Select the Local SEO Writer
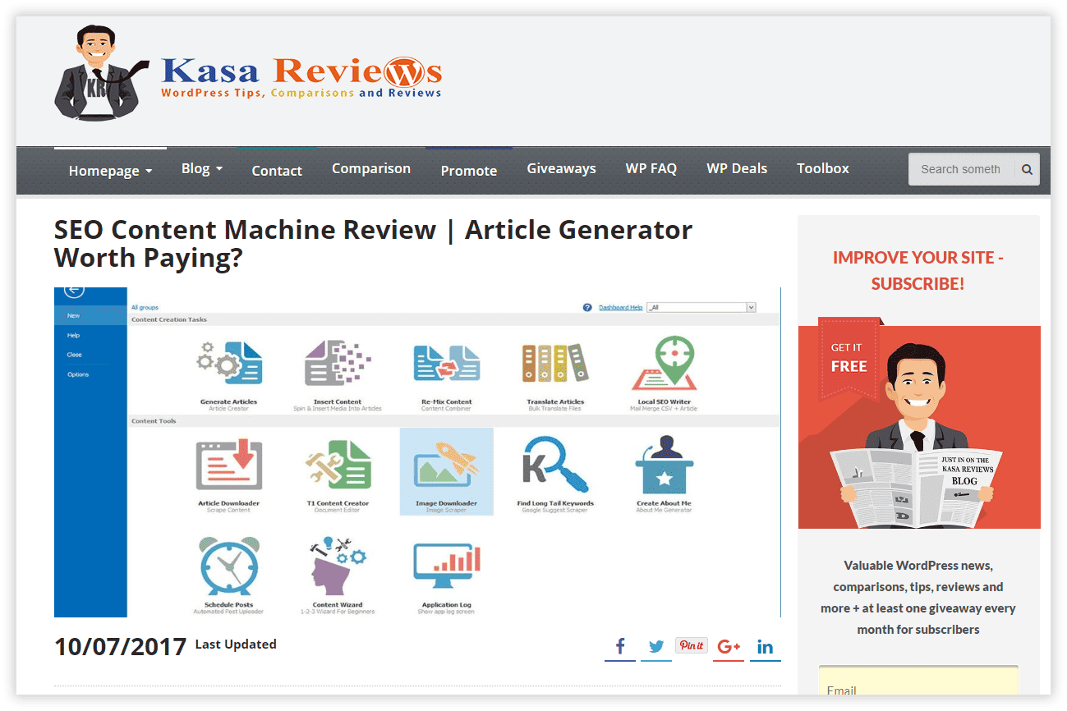 [x=663, y=370]
